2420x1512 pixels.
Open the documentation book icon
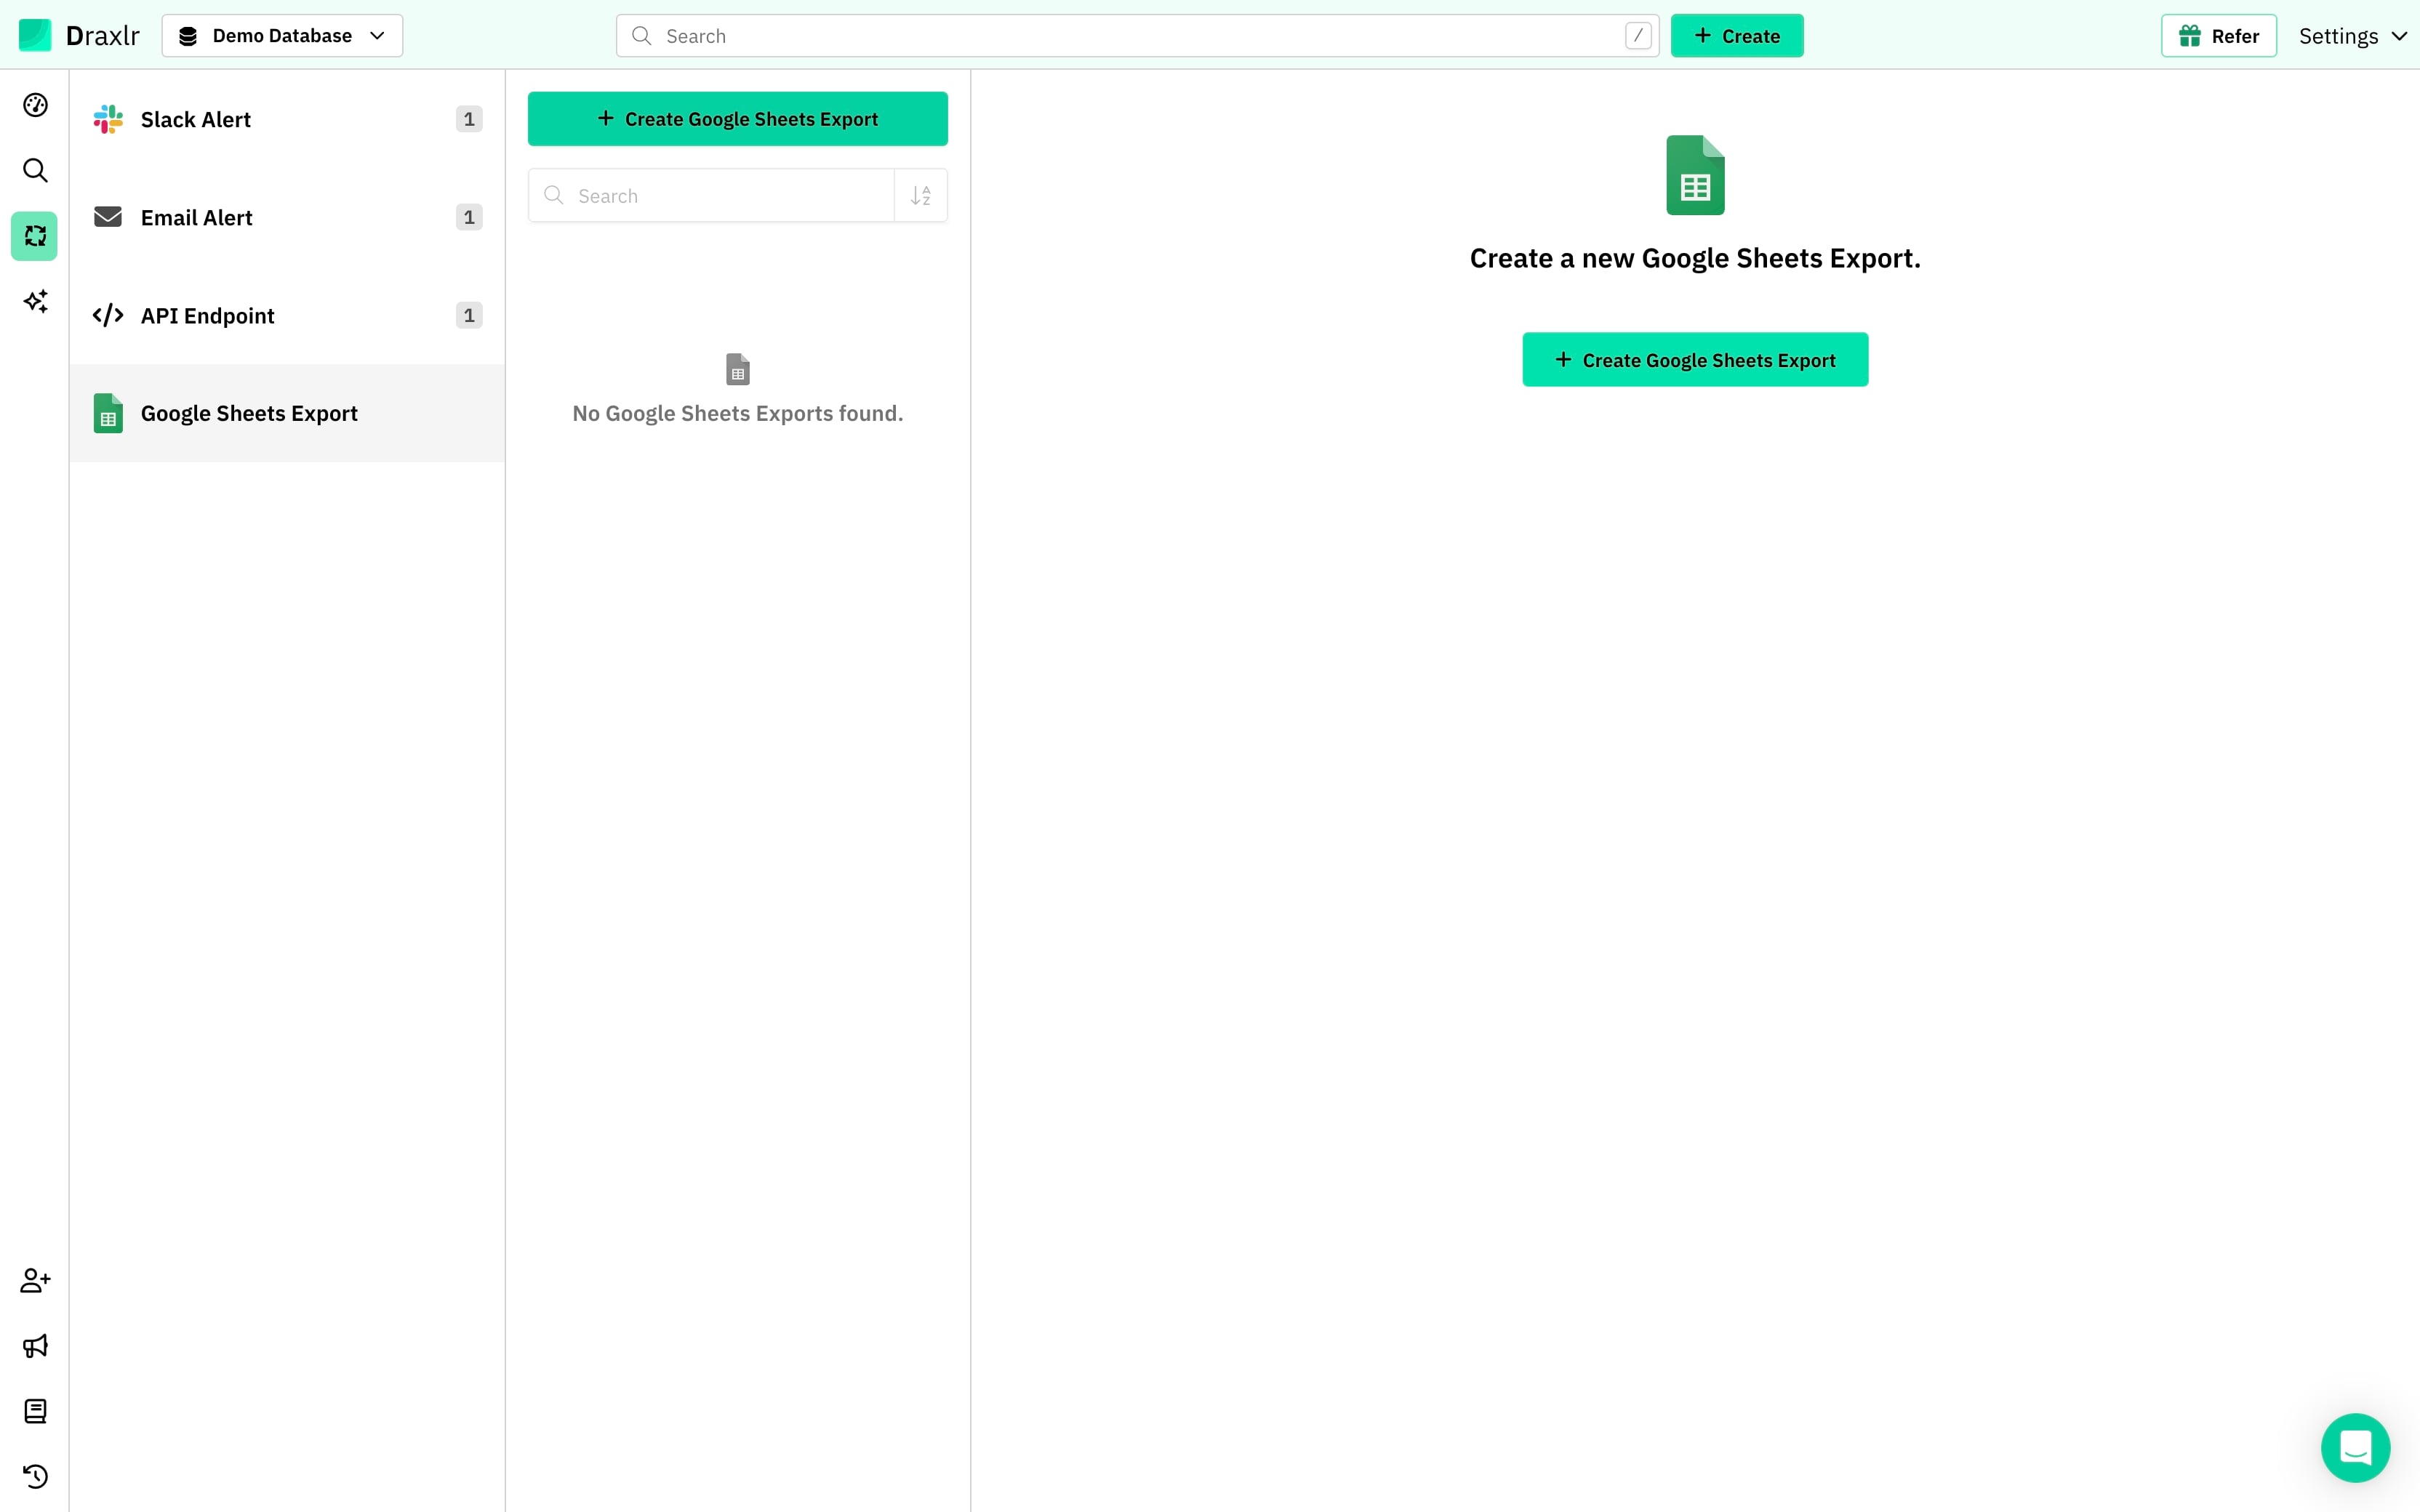coord(35,1411)
